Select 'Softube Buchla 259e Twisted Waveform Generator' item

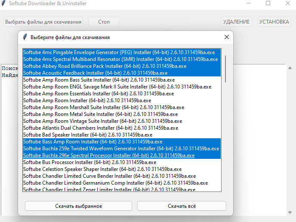click(122, 149)
